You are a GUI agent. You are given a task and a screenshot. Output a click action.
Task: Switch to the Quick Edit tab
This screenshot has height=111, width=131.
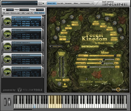point(51,3)
